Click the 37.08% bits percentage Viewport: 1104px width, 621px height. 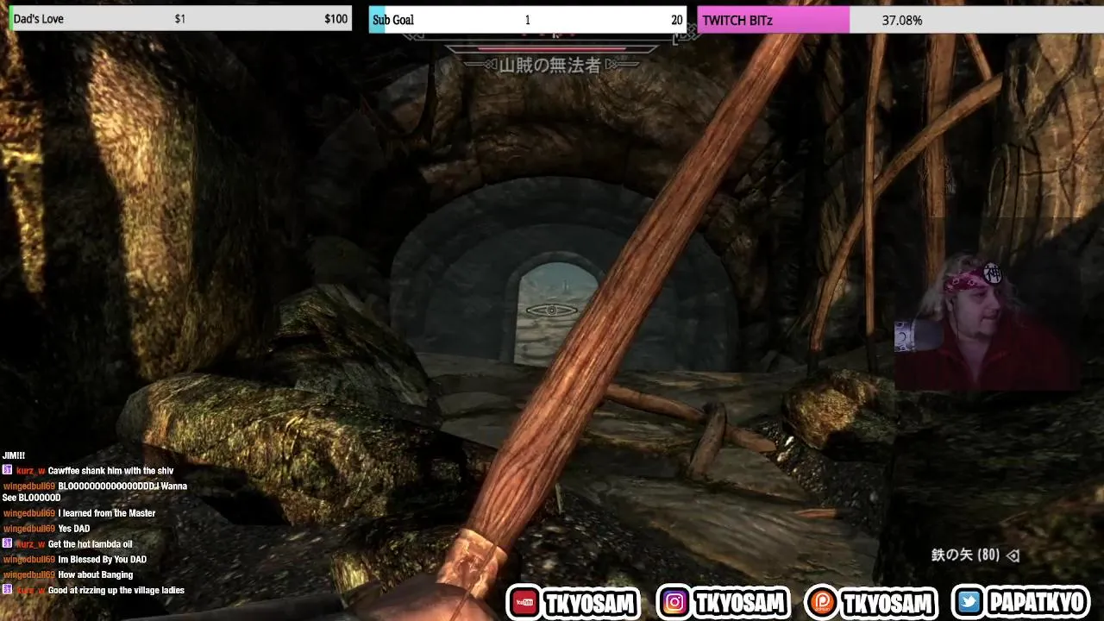[x=902, y=20]
